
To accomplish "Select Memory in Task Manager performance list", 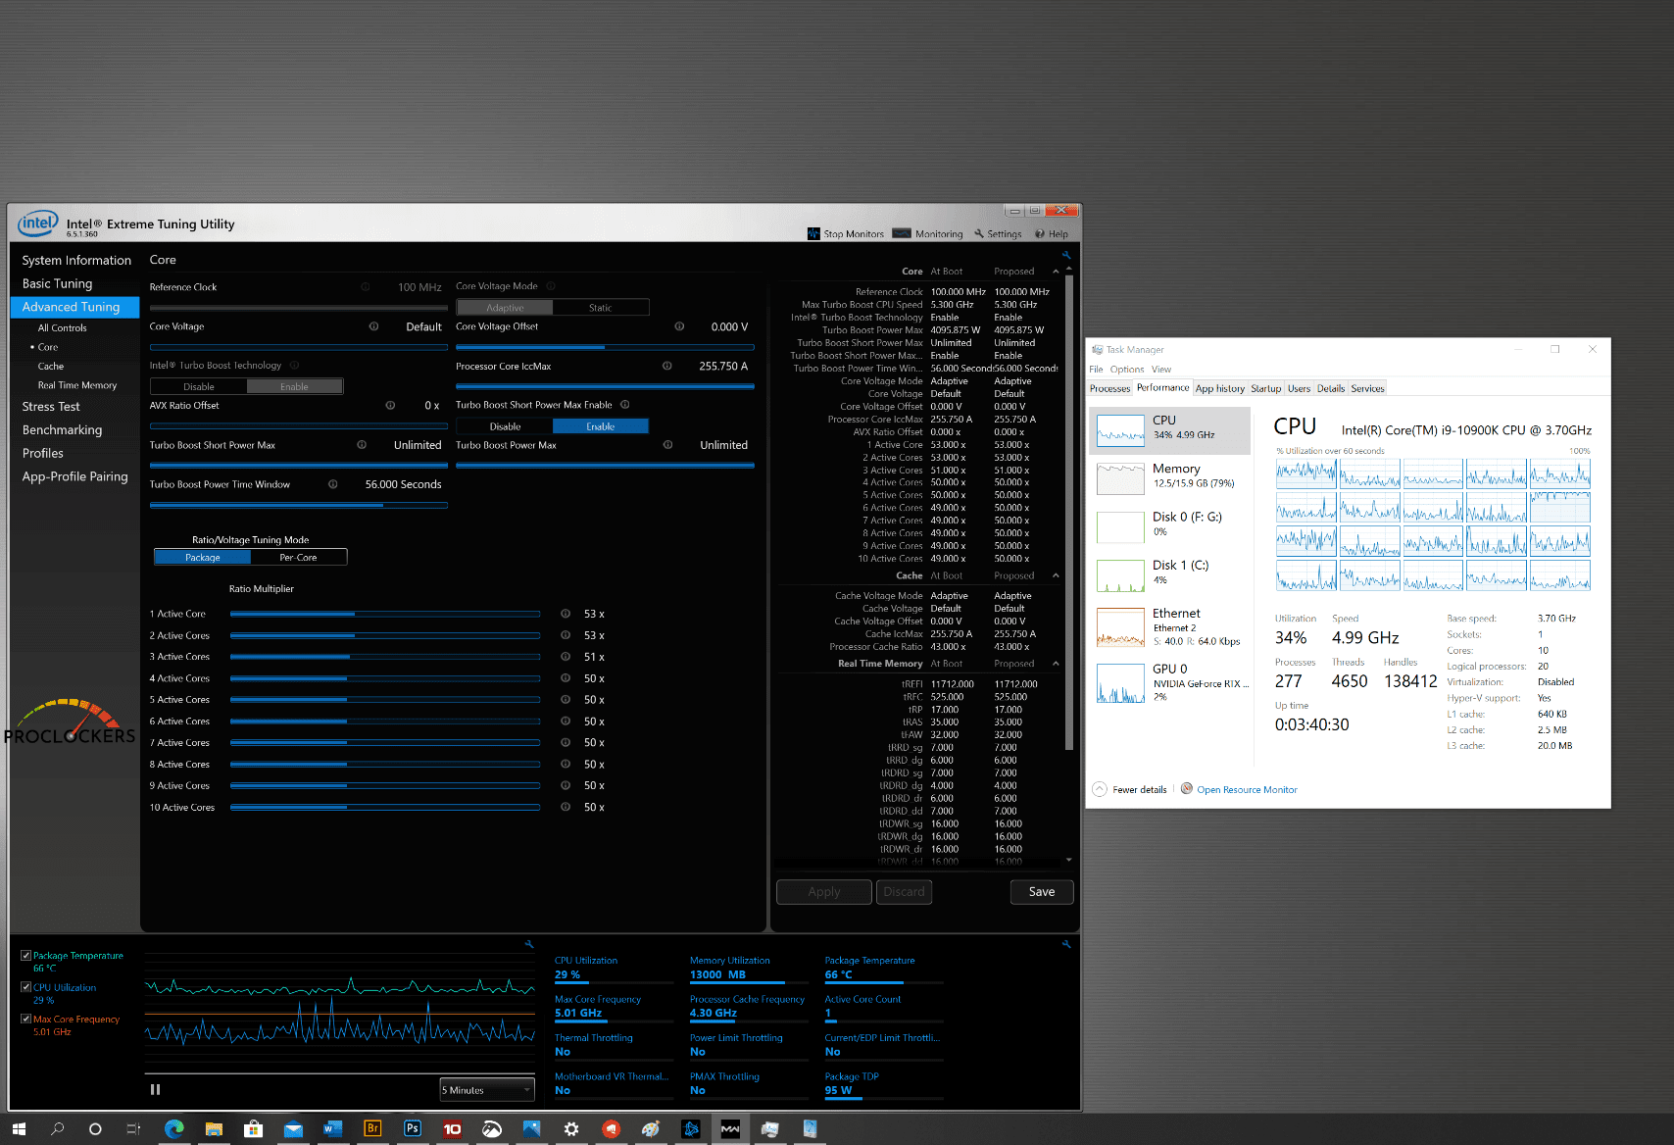I will (1170, 477).
